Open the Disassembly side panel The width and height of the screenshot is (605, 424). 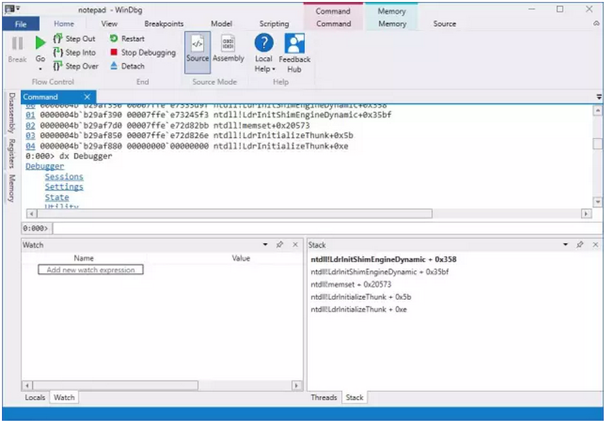(x=12, y=112)
